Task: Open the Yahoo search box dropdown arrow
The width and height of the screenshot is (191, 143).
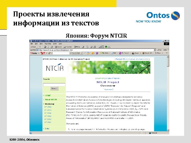Action: [70, 53]
